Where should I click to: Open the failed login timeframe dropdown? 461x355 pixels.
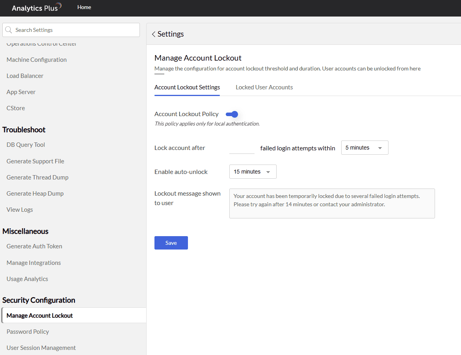coord(364,148)
